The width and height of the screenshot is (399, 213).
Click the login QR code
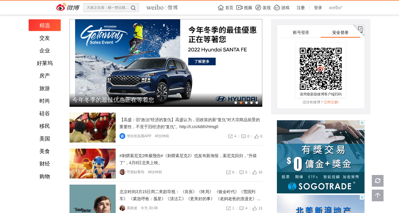click(321, 69)
